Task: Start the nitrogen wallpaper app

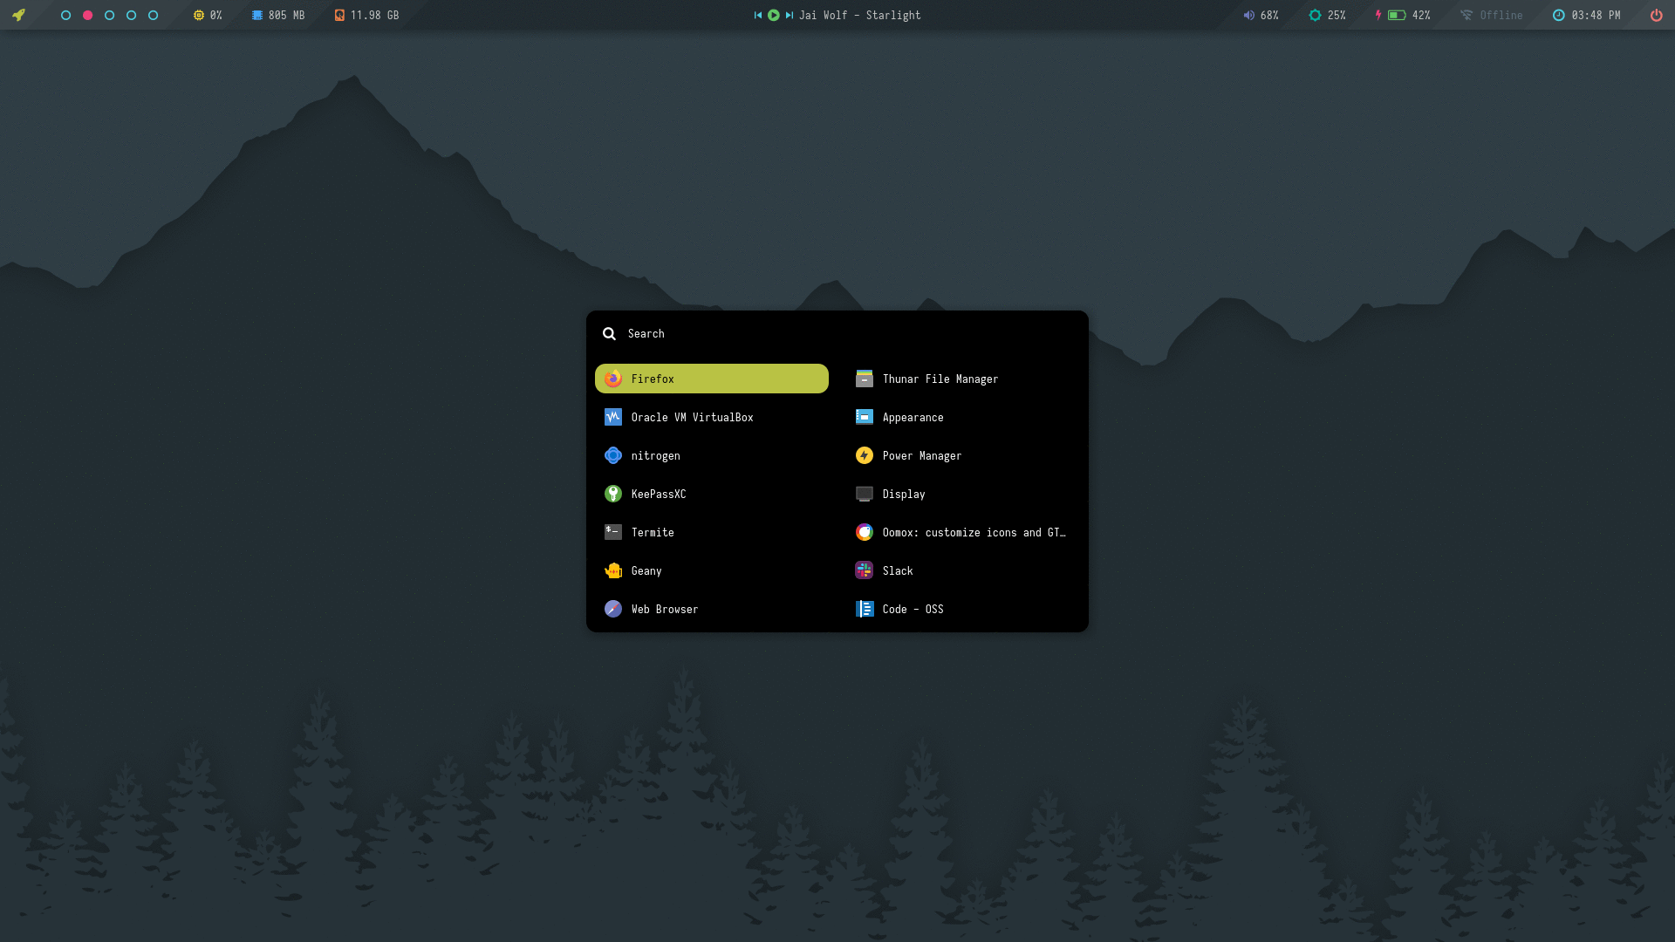Action: (654, 455)
